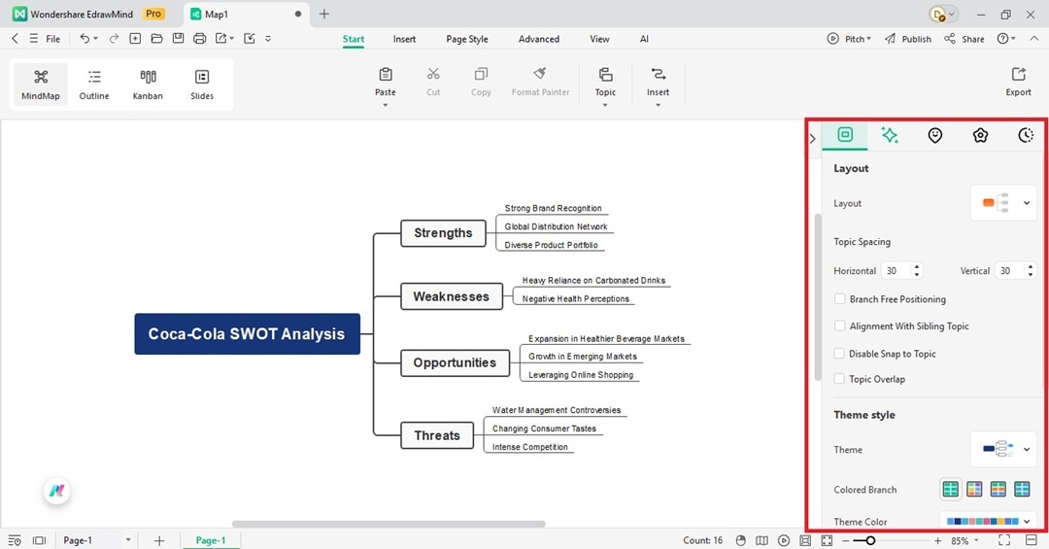The width and height of the screenshot is (1049, 549).
Task: Expand the Insert options arrow
Action: click(659, 105)
